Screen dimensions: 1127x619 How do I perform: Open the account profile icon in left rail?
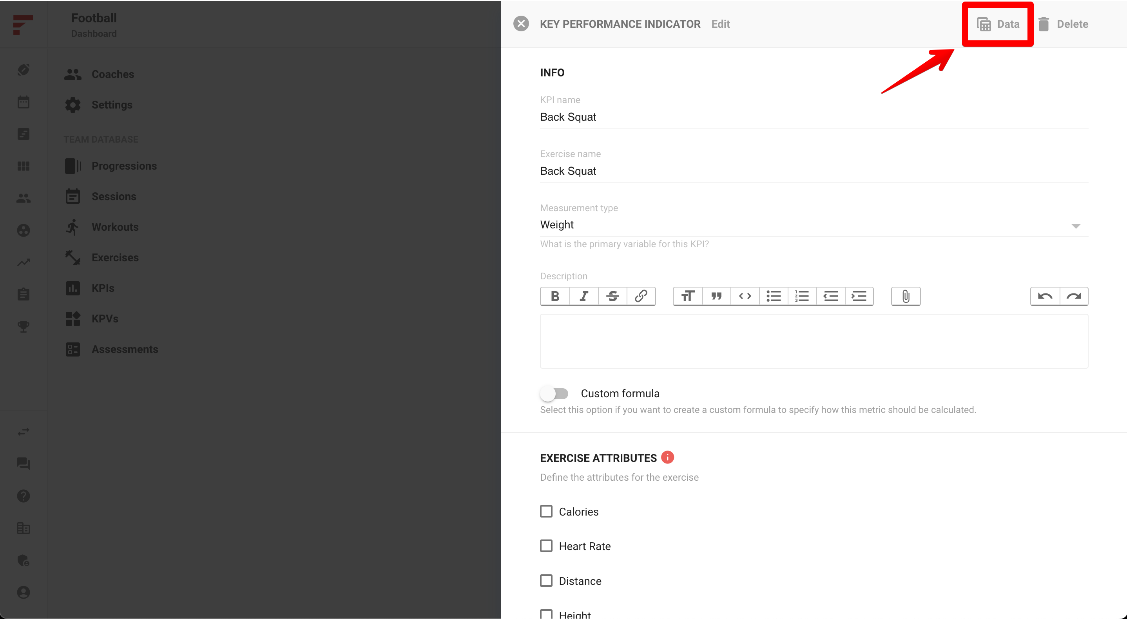pyautogui.click(x=23, y=592)
